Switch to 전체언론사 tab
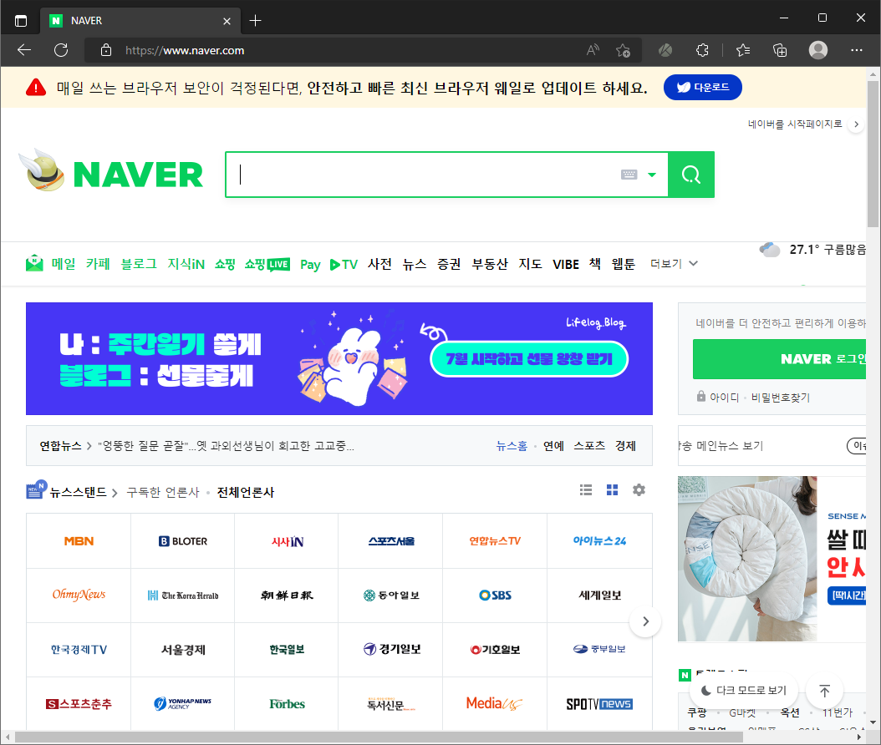This screenshot has height=745, width=881. coord(246,493)
